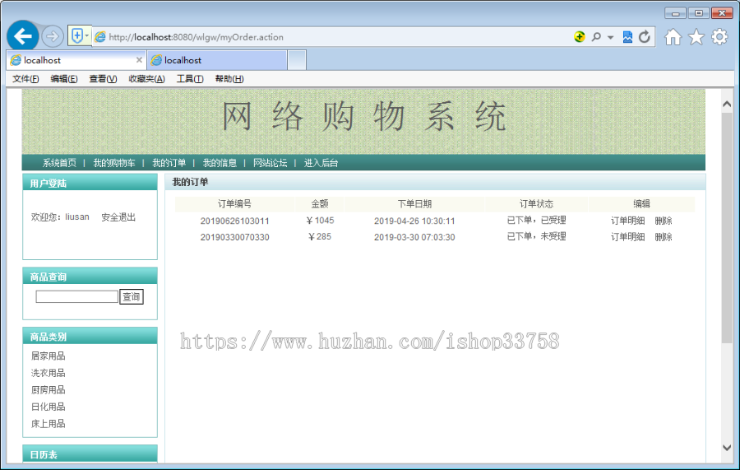Open the 编辑(E) menu

[63, 79]
